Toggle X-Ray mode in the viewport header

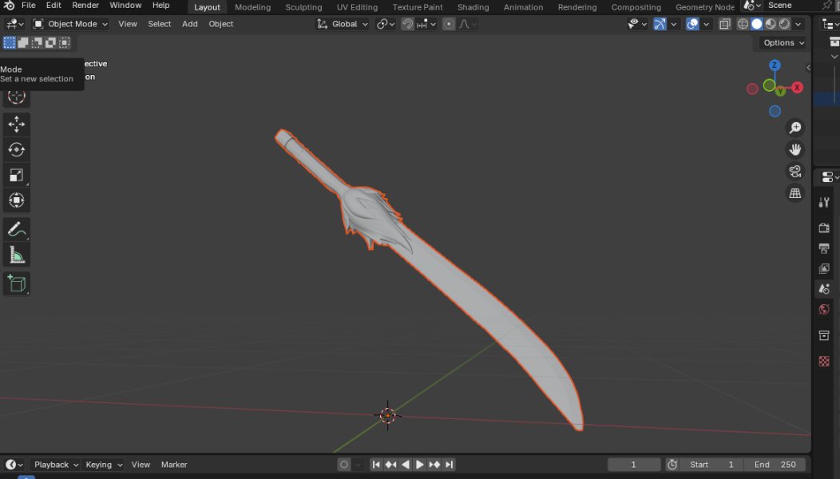(x=724, y=24)
